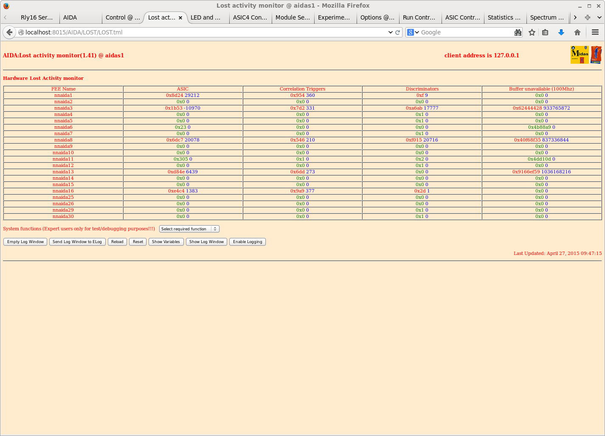Click search binoculars icon in search box

coord(518,32)
